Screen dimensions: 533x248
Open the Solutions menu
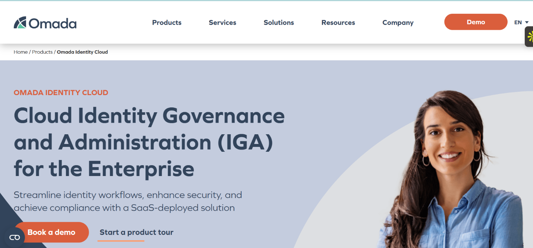(x=279, y=22)
